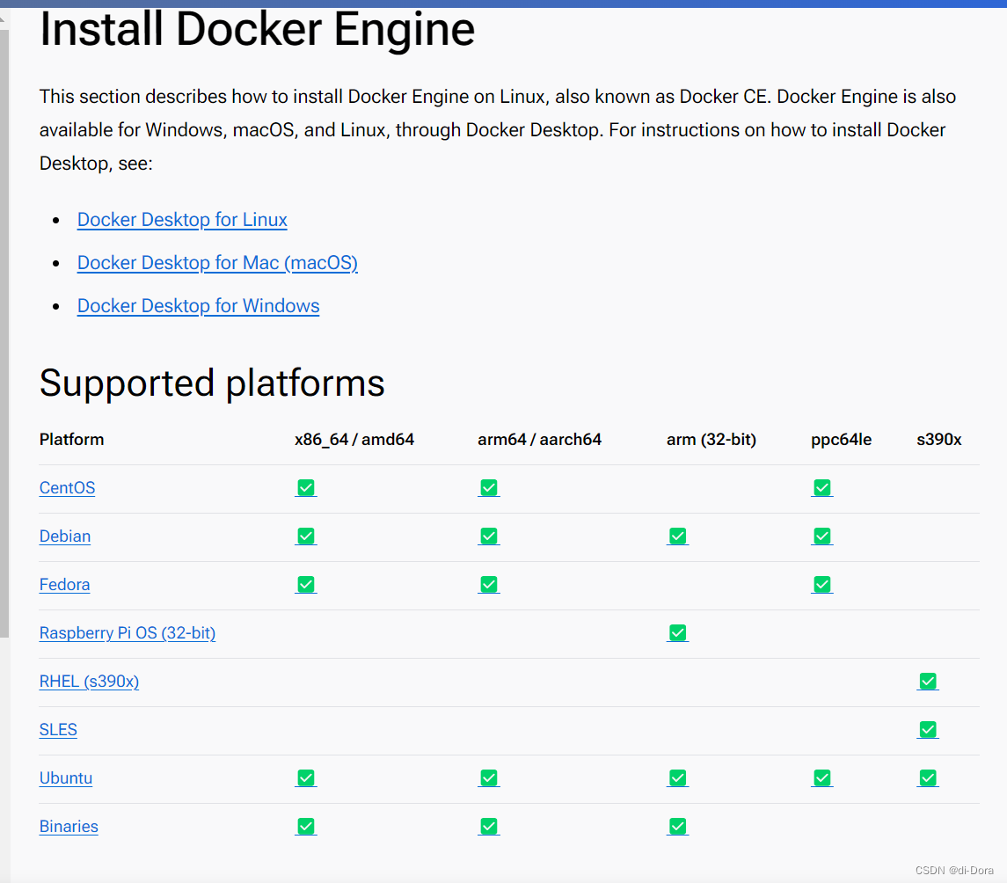Click the Platform column header
The image size is (1007, 883).
click(x=71, y=440)
